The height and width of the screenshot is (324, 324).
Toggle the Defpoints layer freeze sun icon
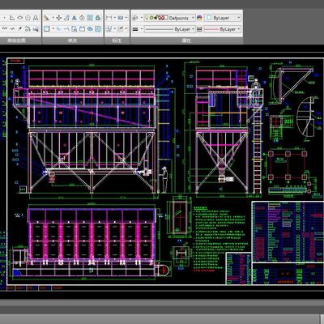point(151,18)
